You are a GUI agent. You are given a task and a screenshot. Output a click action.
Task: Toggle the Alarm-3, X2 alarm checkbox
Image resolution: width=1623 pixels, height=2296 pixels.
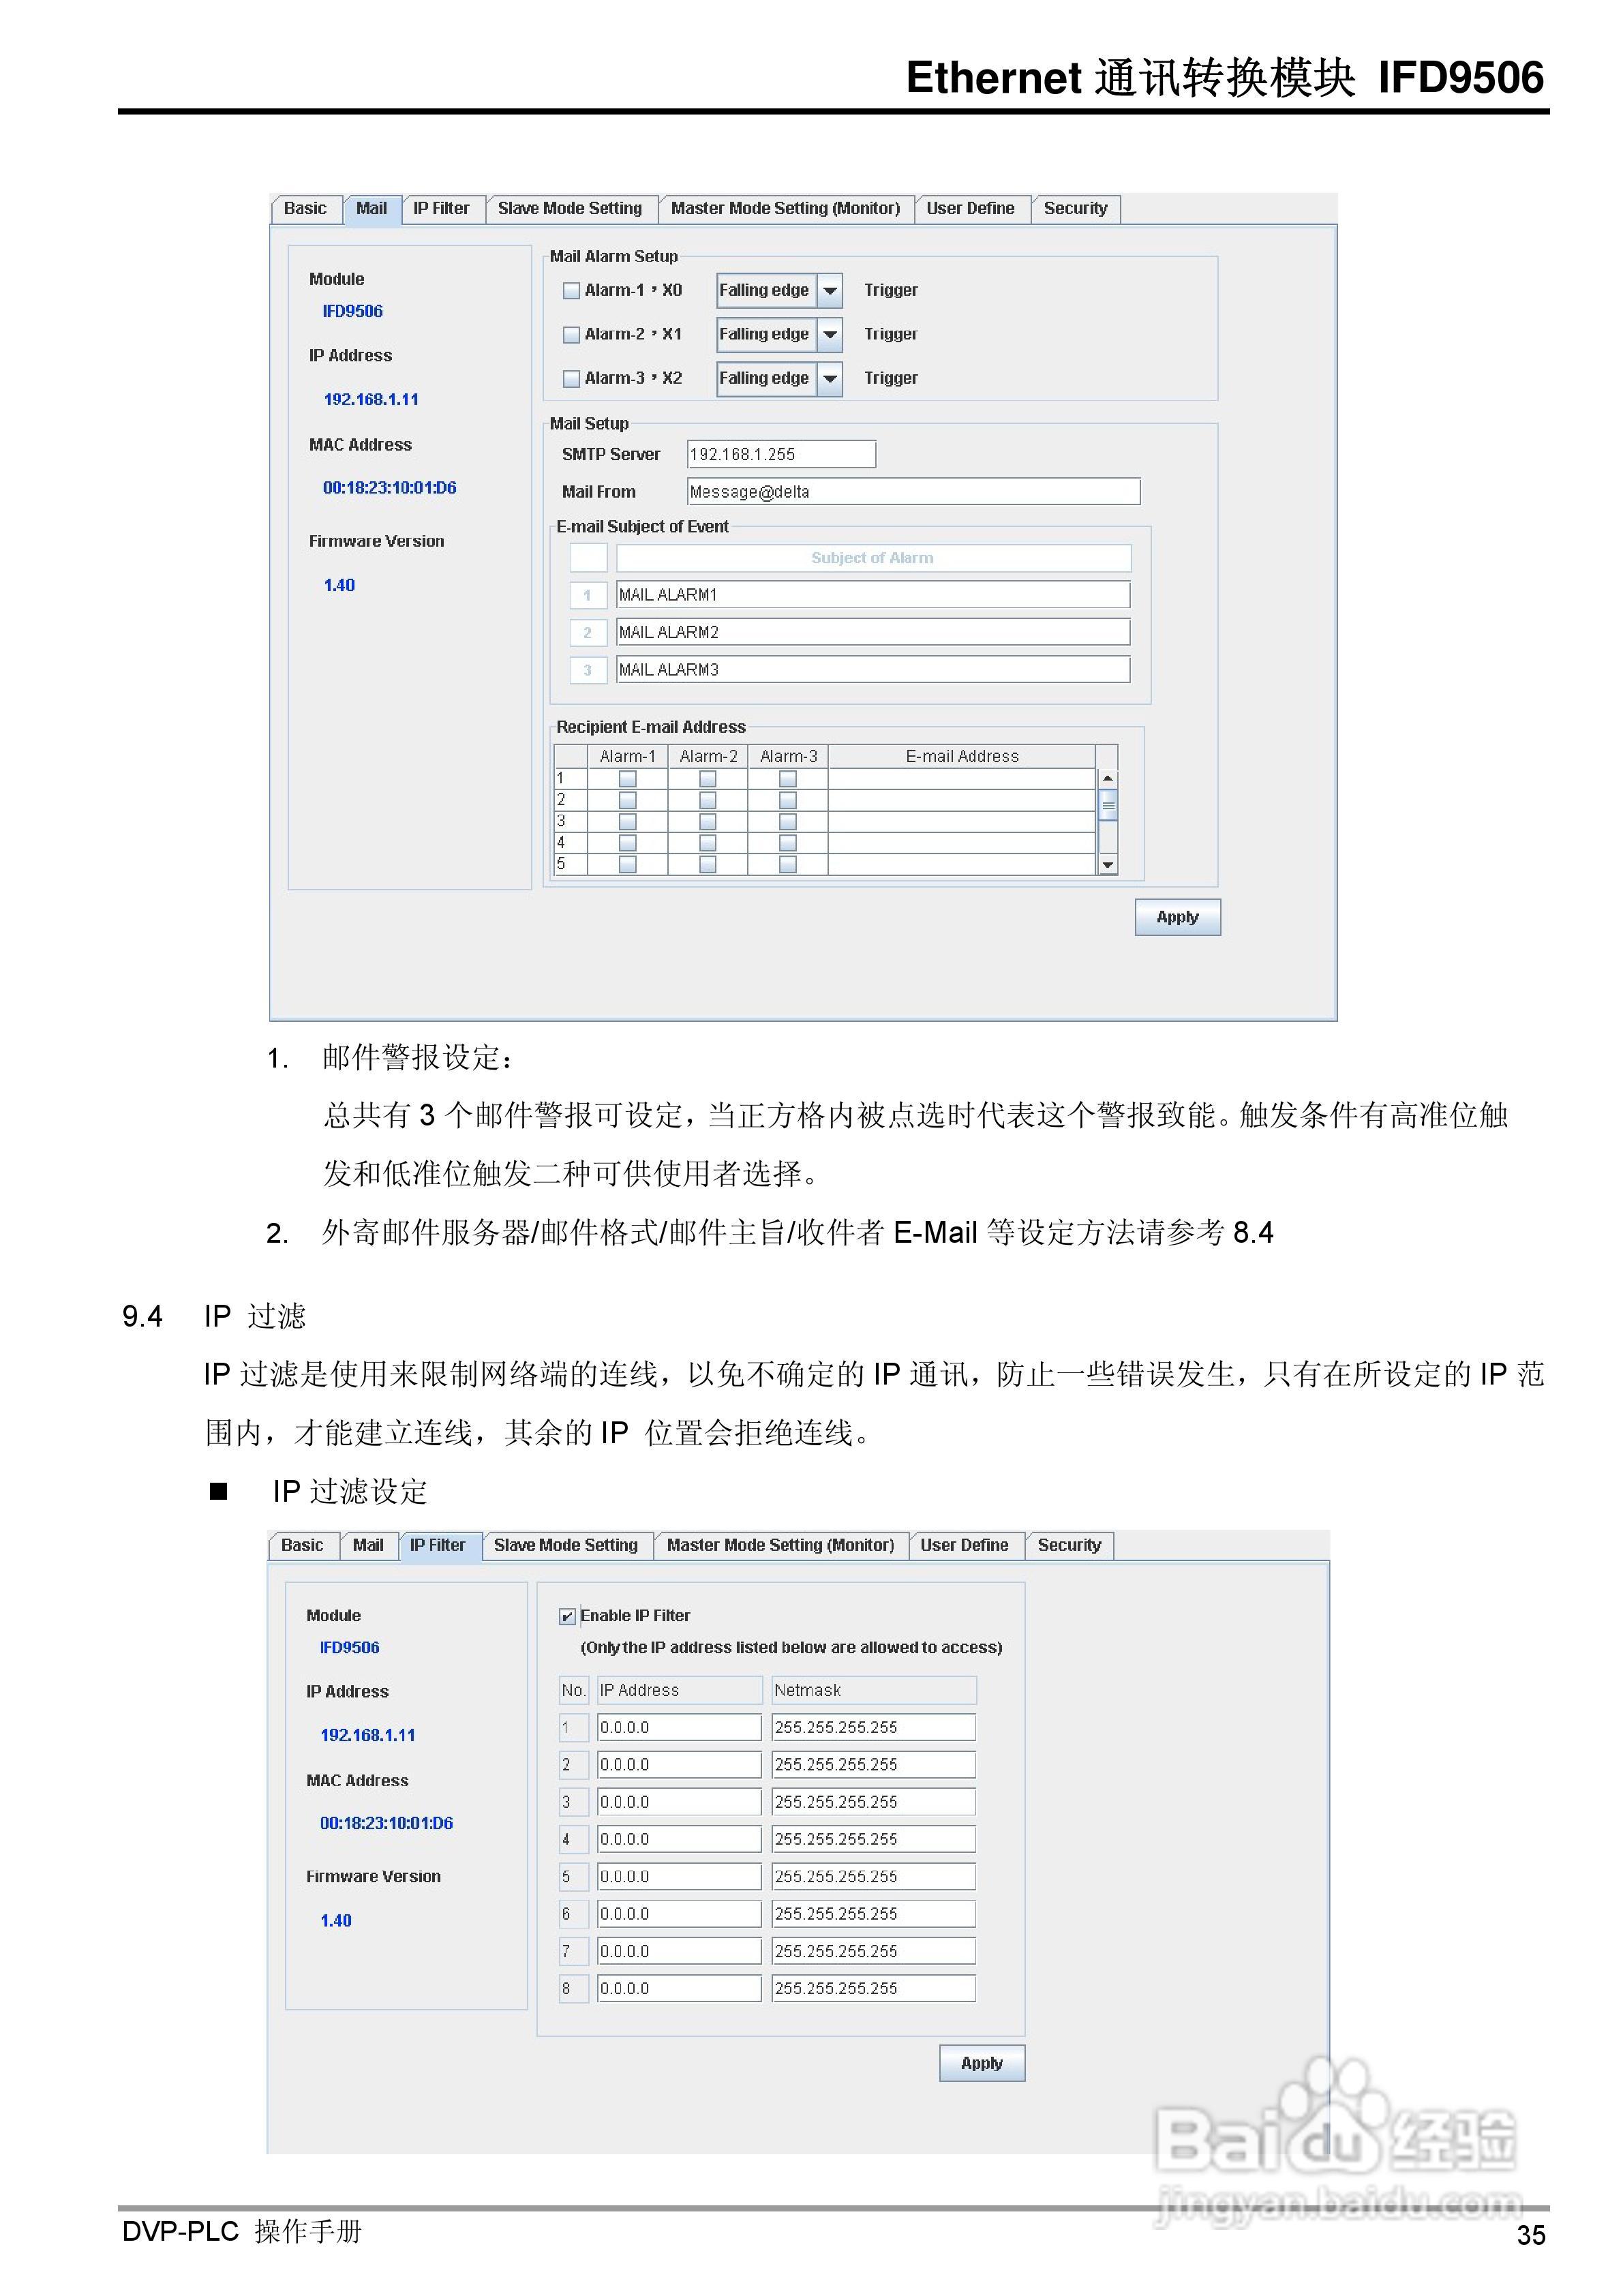(572, 378)
